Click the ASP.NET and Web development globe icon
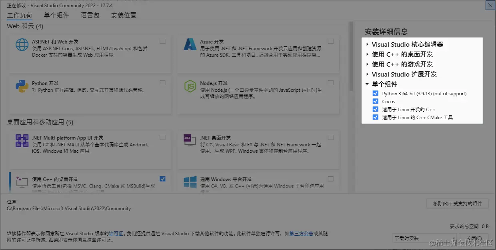 click(22, 45)
